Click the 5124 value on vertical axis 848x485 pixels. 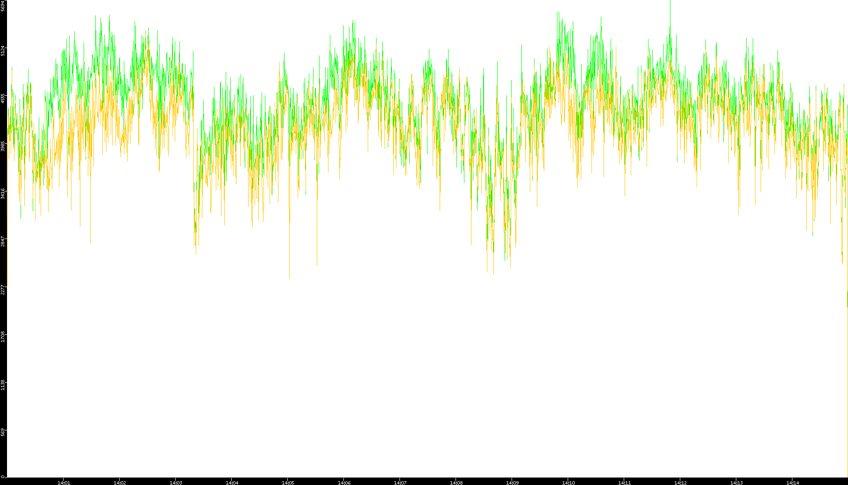[3, 50]
